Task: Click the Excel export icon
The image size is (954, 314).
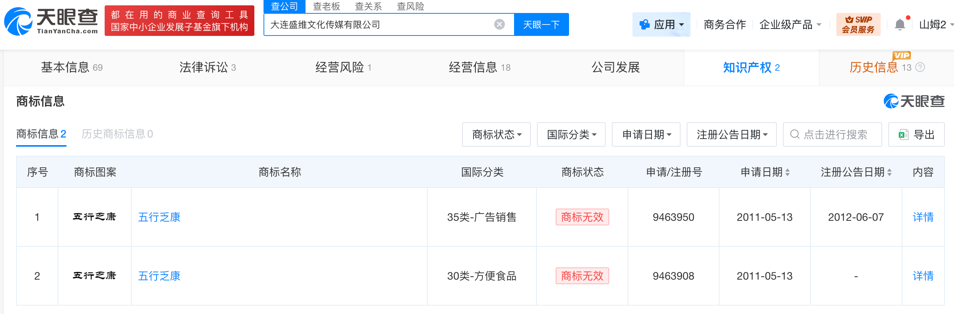Action: click(903, 134)
